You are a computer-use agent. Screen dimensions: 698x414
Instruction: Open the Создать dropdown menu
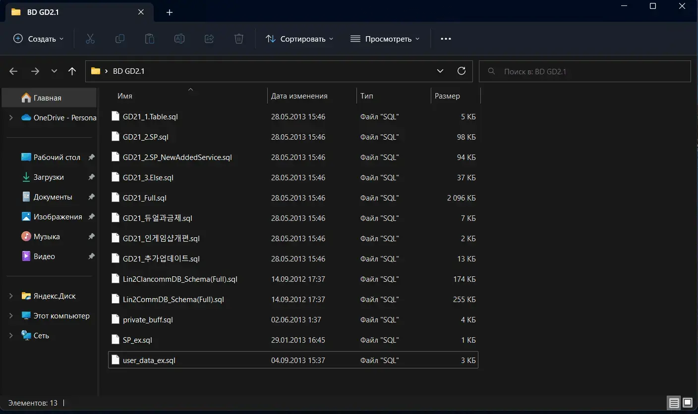[38, 39]
